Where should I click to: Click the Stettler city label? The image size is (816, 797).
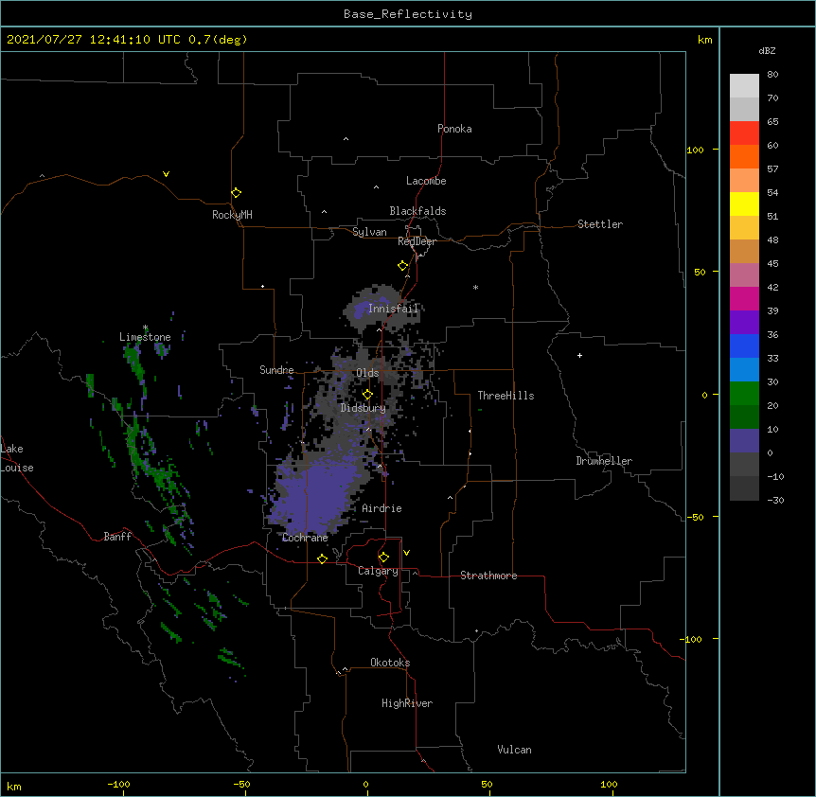599,224
